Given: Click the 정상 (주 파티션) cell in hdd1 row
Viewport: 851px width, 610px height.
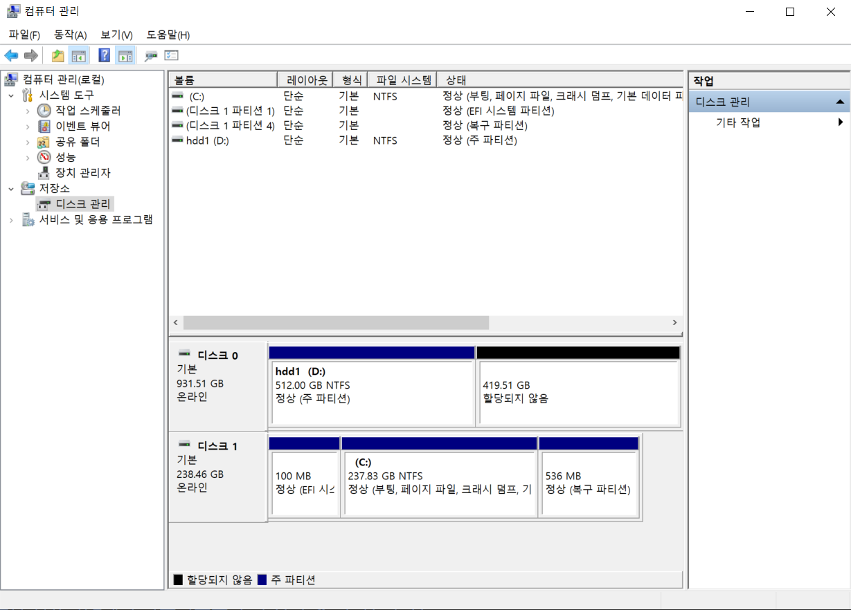Looking at the screenshot, I should 480,140.
